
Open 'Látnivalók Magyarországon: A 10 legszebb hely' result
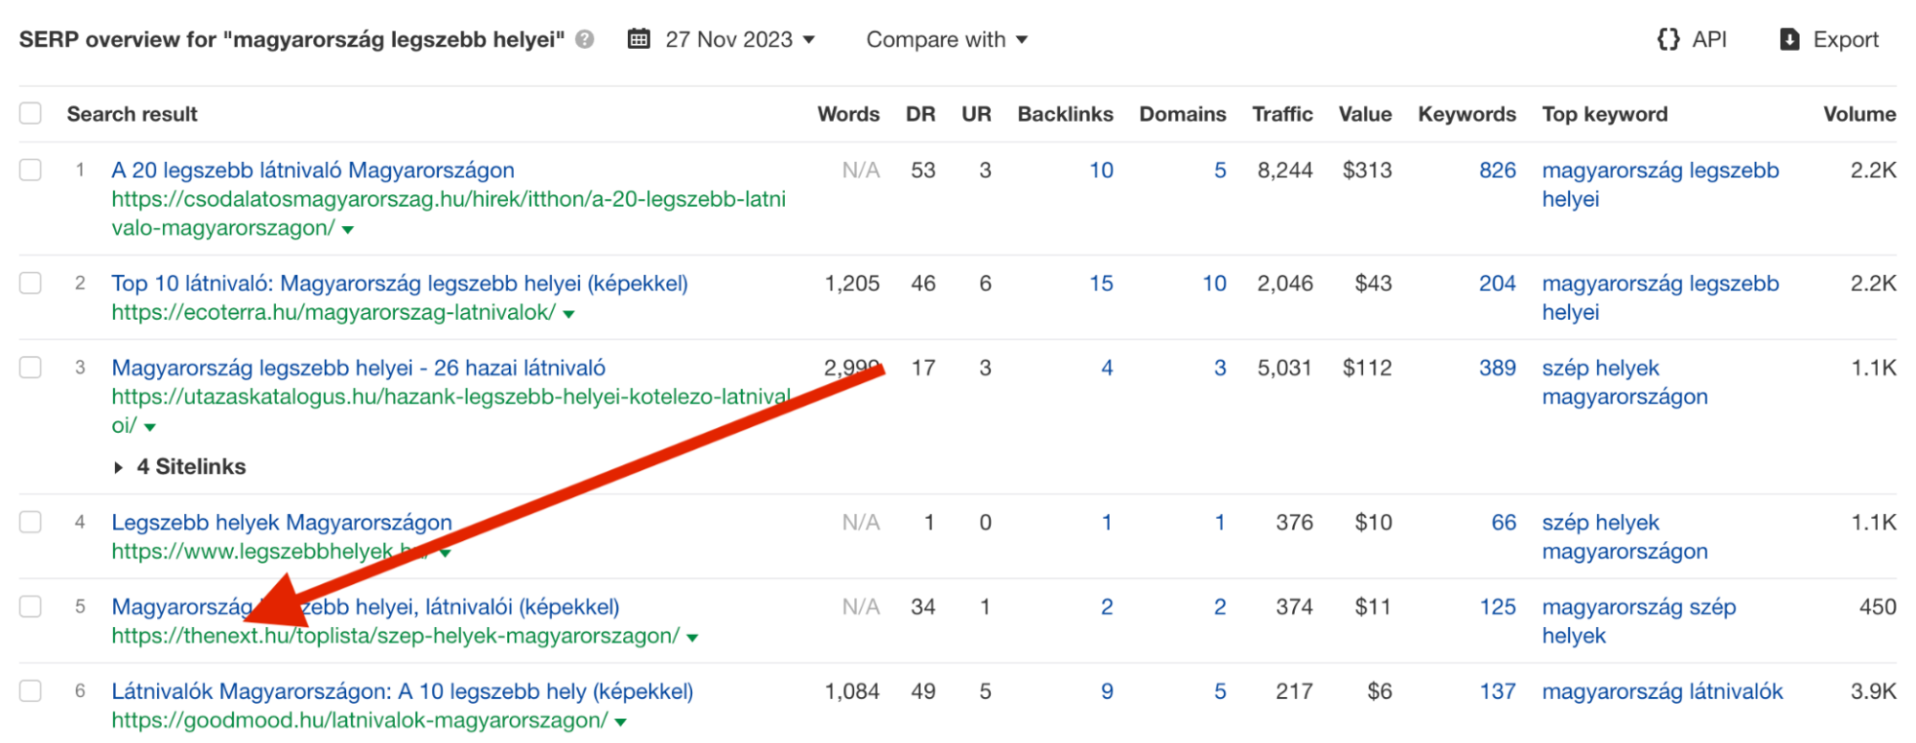click(x=403, y=690)
